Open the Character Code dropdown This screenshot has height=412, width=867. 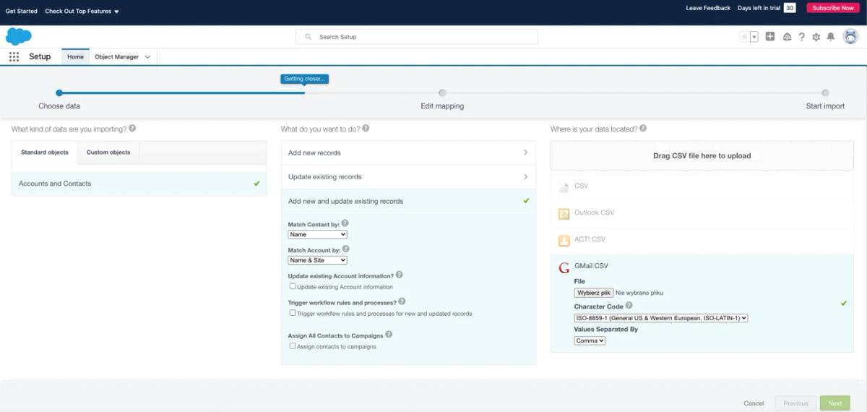tap(661, 317)
